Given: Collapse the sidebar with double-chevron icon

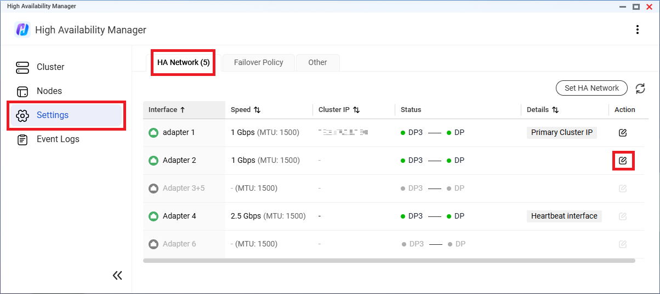Looking at the screenshot, I should [117, 275].
